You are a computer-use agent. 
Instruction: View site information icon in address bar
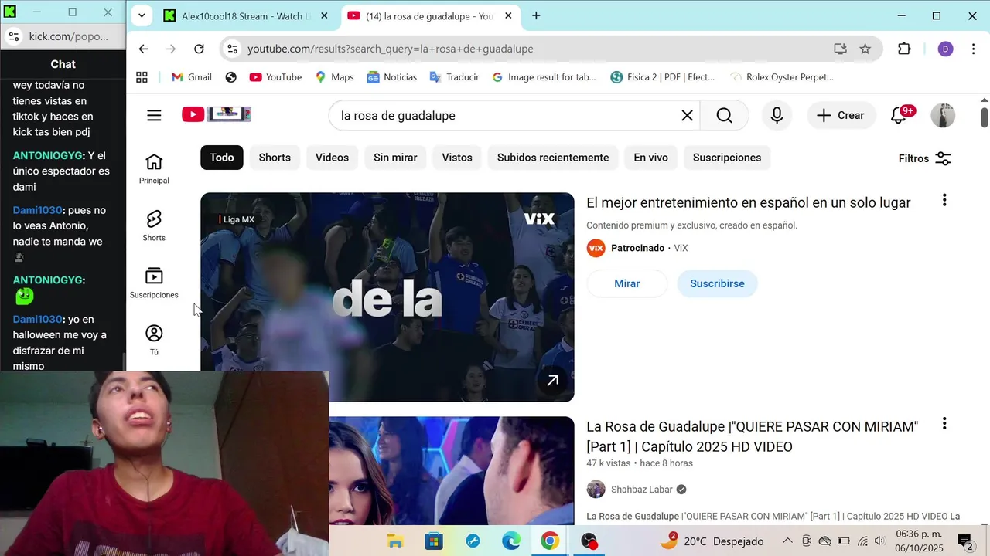click(231, 49)
